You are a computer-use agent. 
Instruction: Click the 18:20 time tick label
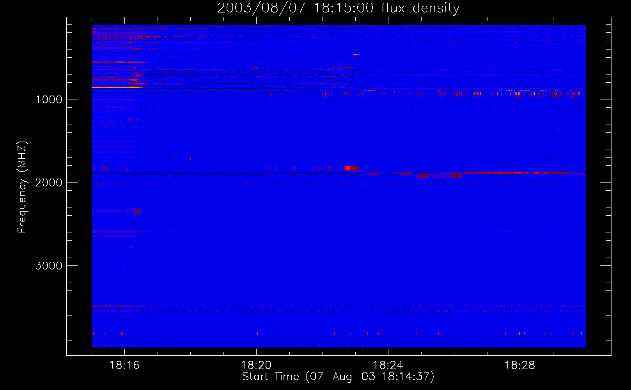coord(256,365)
